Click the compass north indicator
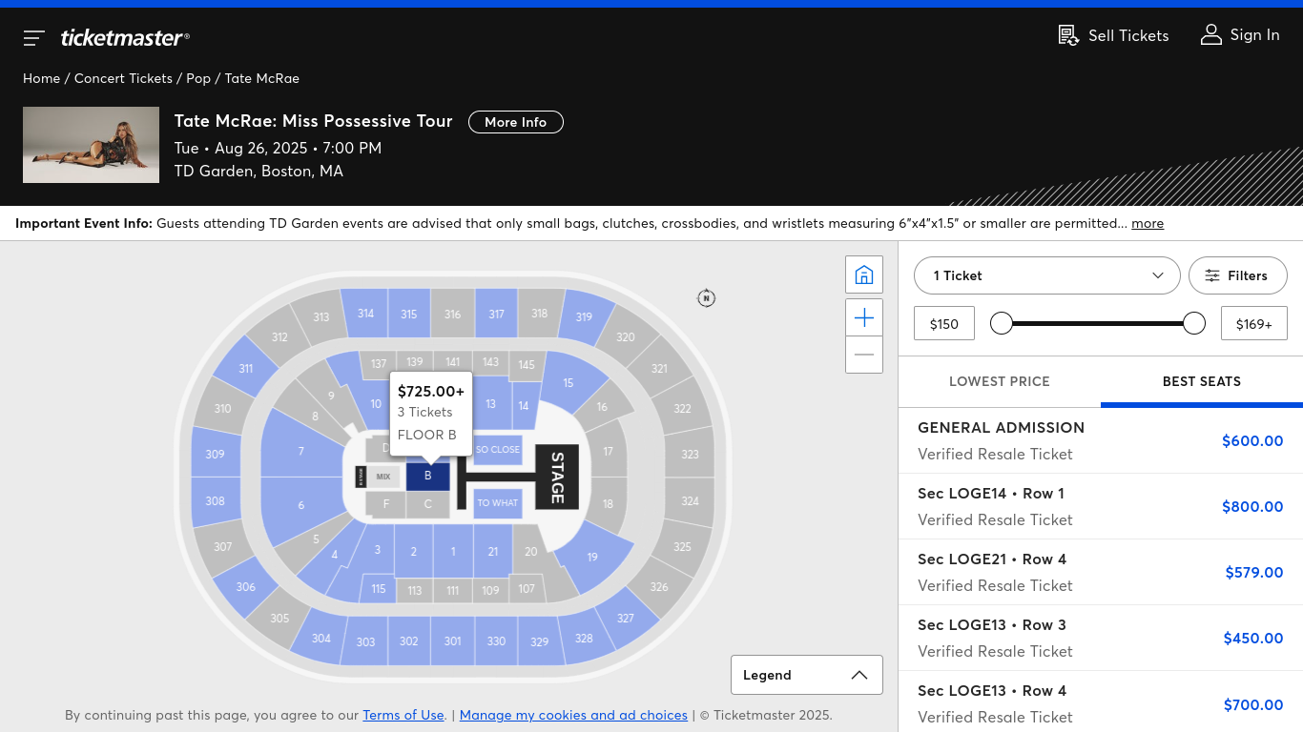The width and height of the screenshot is (1303, 732). pyautogui.click(x=706, y=298)
